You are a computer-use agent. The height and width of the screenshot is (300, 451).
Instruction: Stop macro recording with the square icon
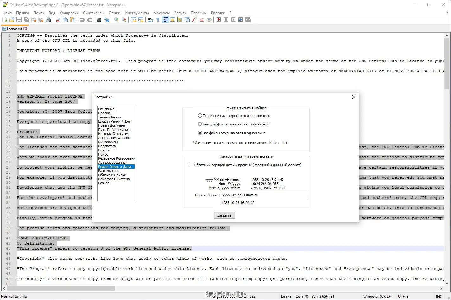click(226, 20)
